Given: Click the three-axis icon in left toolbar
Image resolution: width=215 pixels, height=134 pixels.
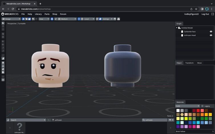Looking at the screenshot, I should (x=3, y=66).
